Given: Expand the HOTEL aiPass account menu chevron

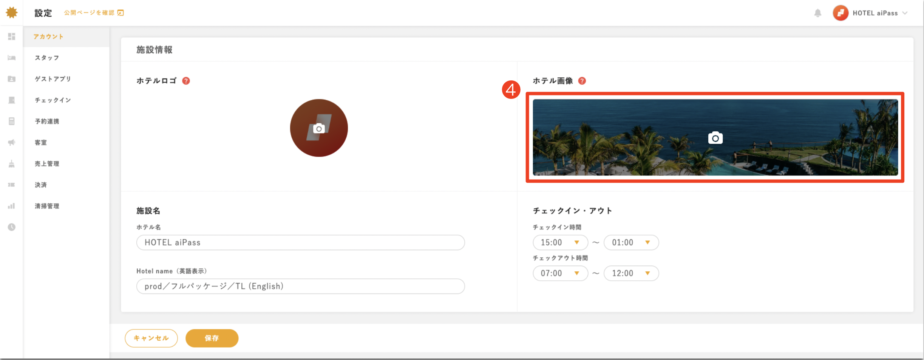Looking at the screenshot, I should pos(905,13).
